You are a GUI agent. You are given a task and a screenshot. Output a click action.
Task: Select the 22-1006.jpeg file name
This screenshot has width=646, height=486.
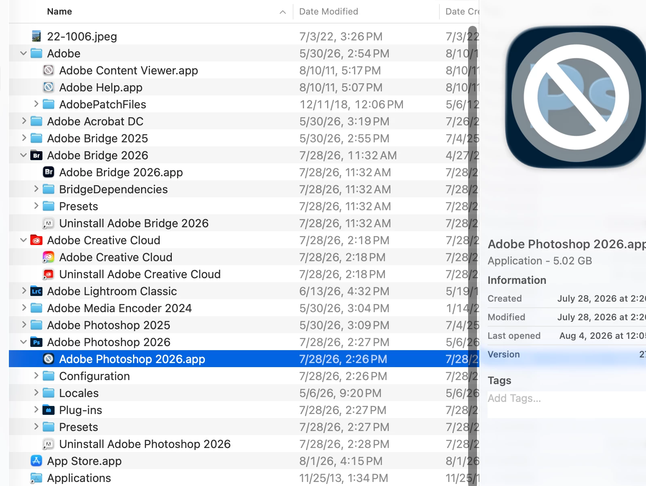pos(82,36)
